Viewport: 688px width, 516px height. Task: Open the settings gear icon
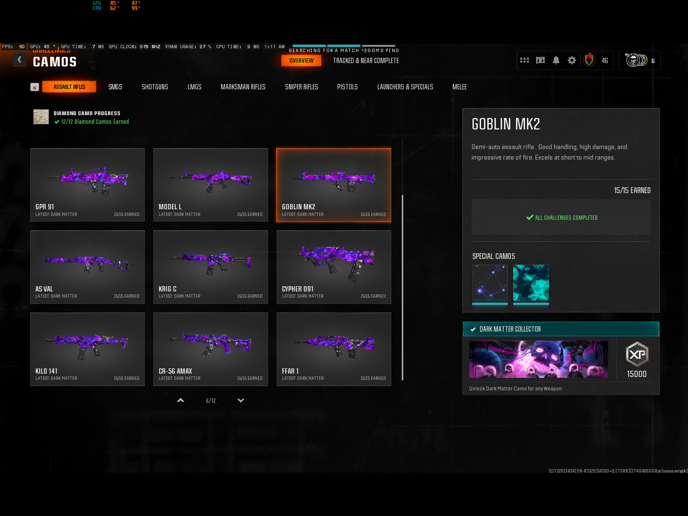(572, 60)
